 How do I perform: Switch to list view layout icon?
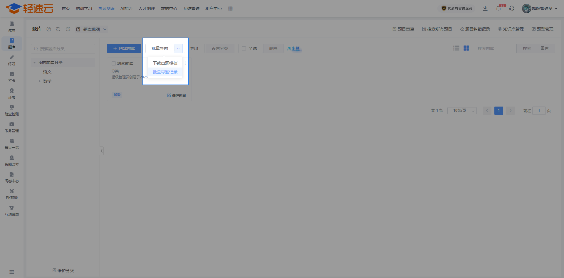(x=456, y=48)
